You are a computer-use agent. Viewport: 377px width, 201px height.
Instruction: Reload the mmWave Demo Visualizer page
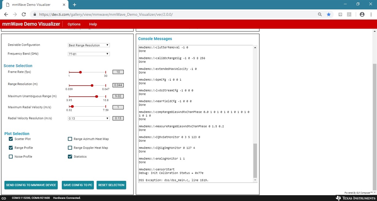[x=24, y=14]
